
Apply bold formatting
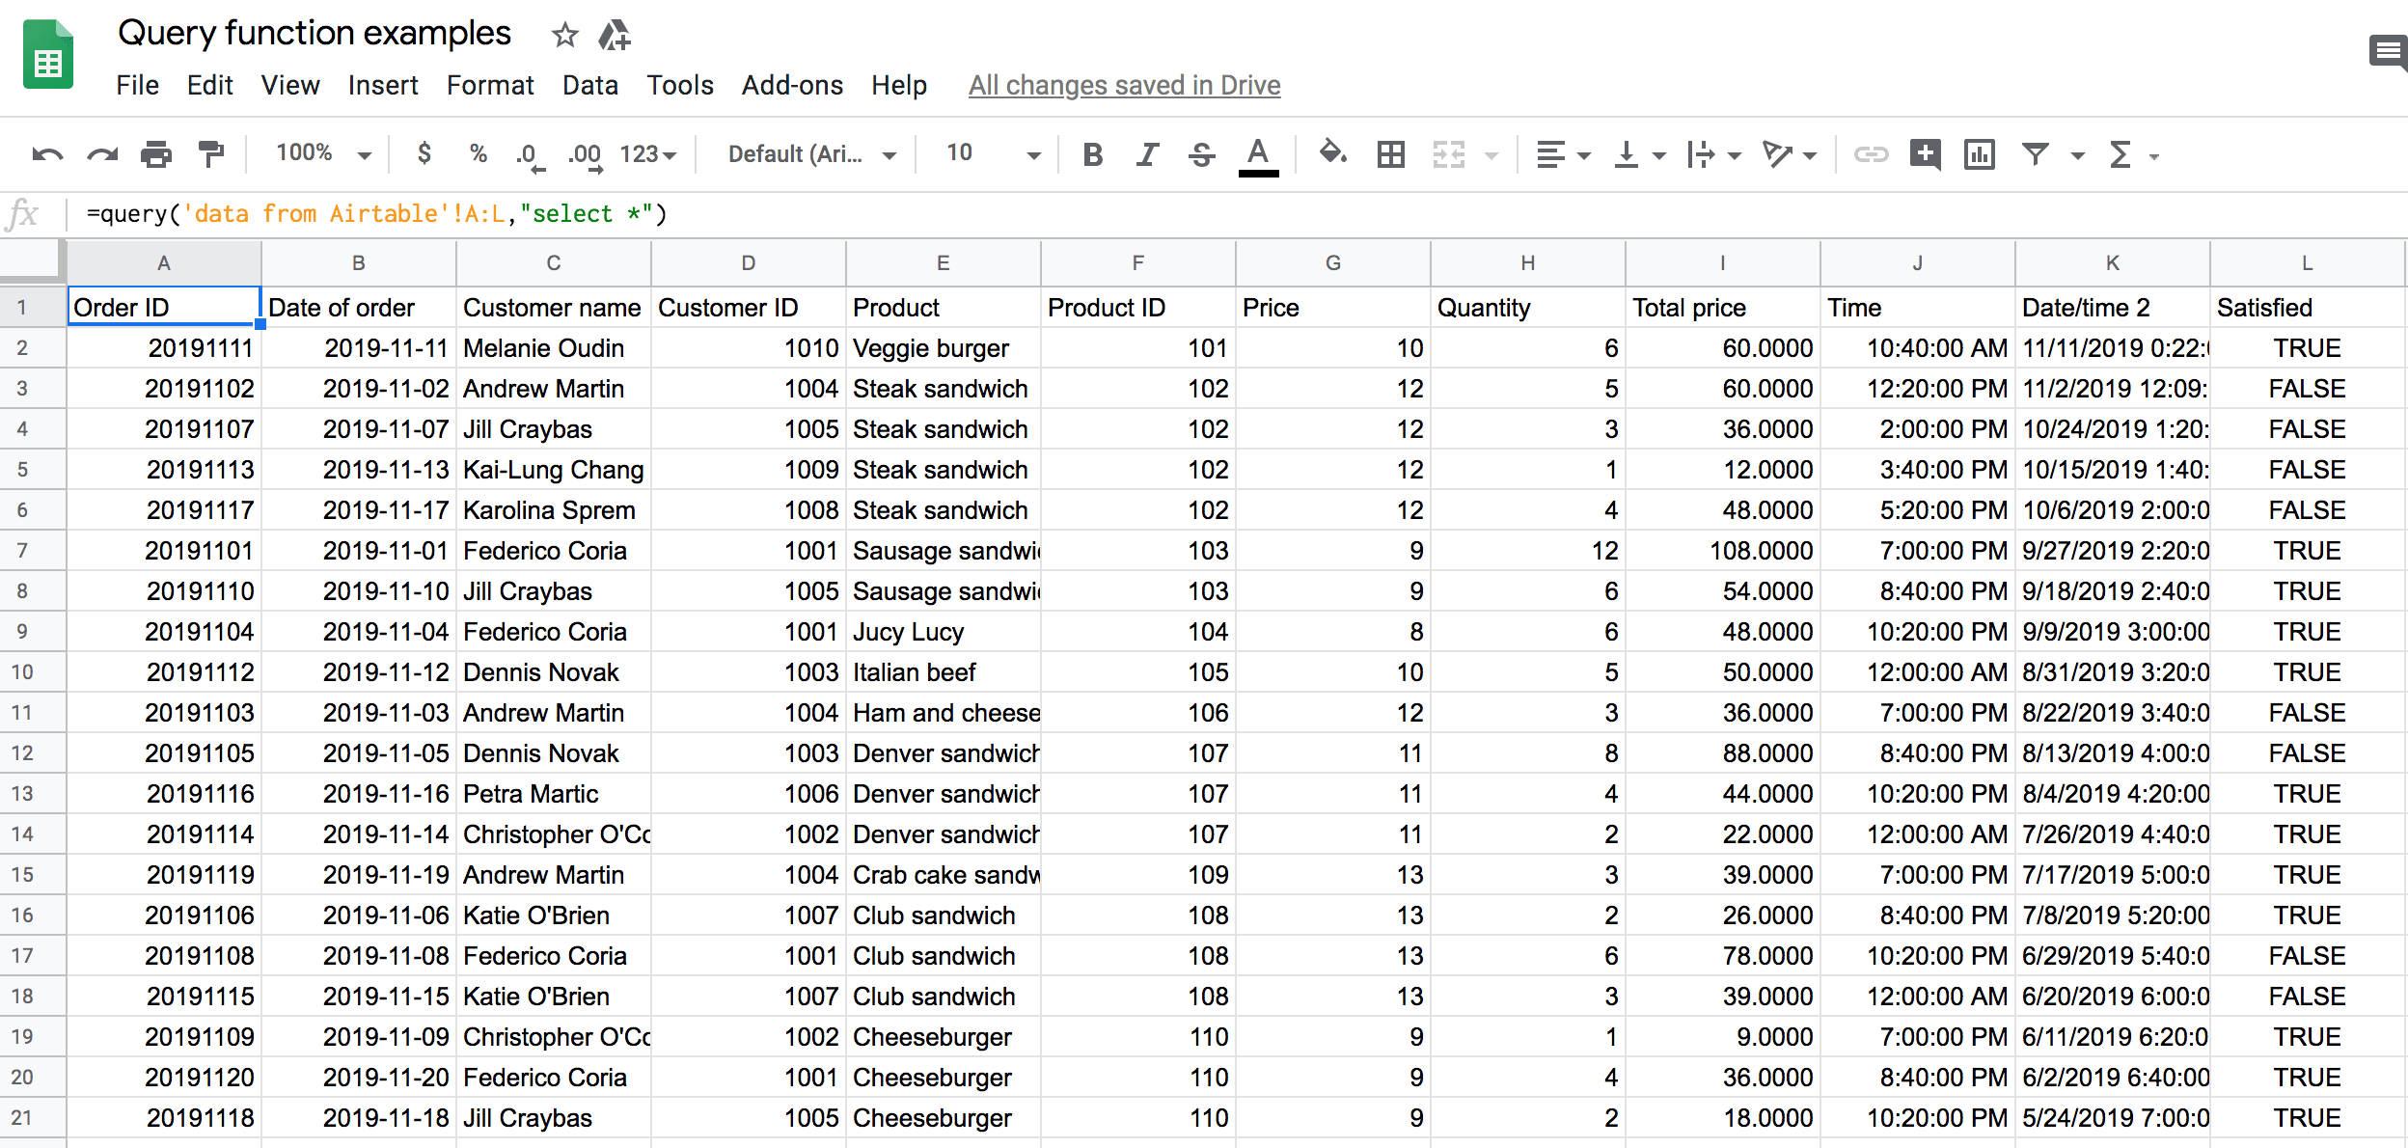1092,153
